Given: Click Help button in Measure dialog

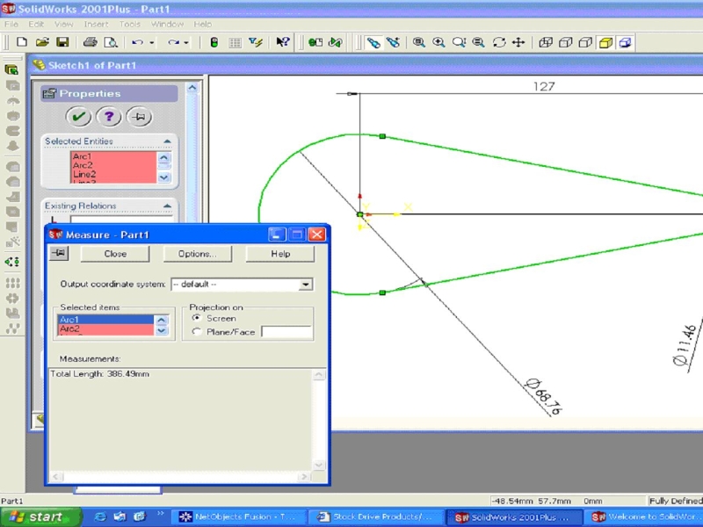Looking at the screenshot, I should 280,254.
